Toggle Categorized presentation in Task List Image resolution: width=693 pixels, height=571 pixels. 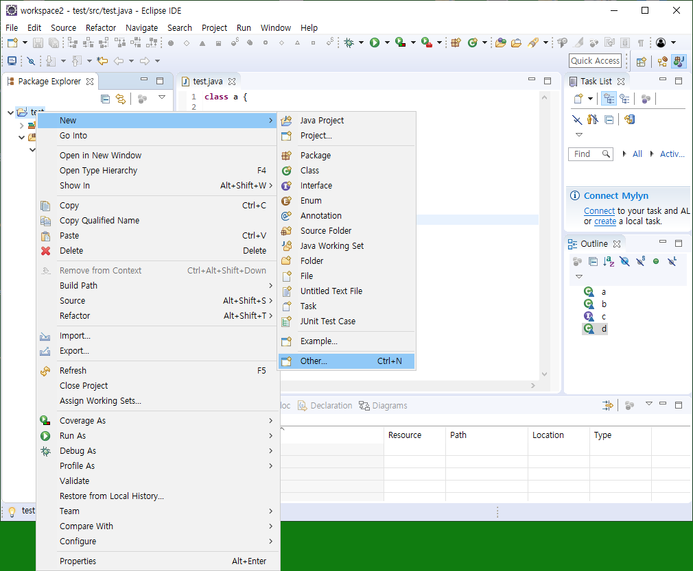pyautogui.click(x=609, y=99)
